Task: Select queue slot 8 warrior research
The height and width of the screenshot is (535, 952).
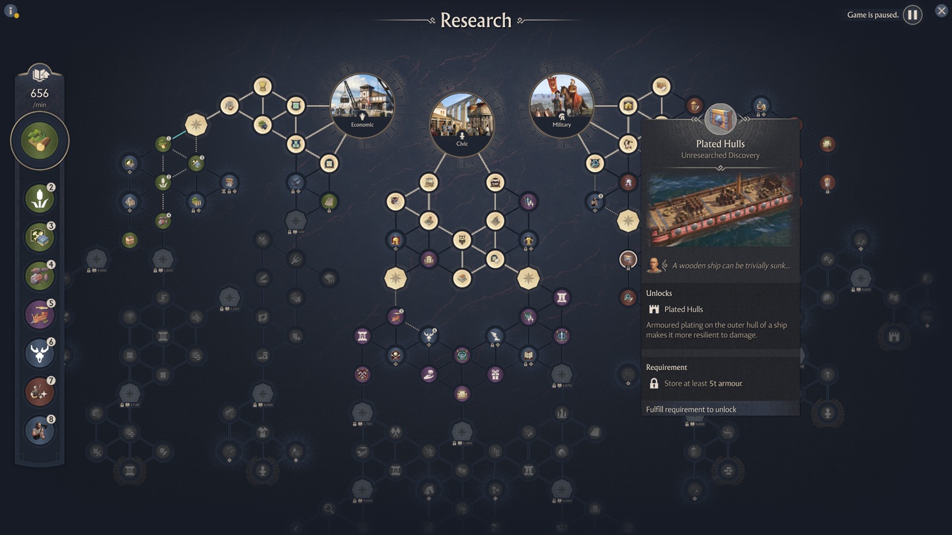Action: click(x=39, y=431)
